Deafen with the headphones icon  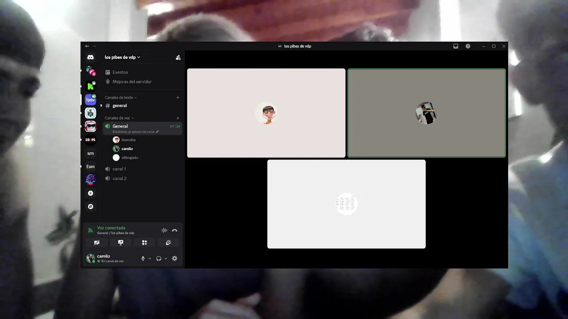(x=158, y=258)
